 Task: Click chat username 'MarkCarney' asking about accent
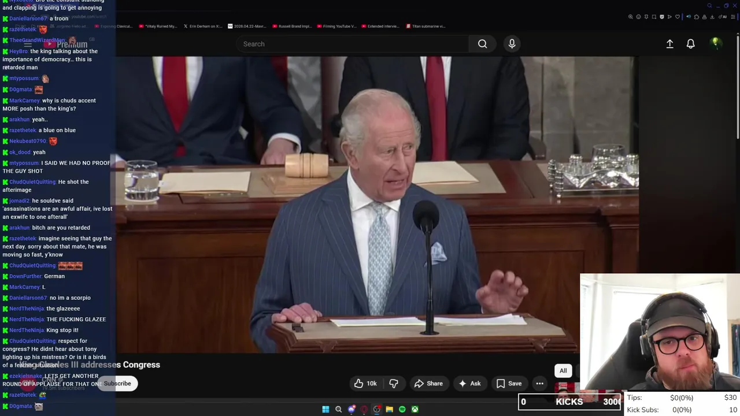pos(24,101)
